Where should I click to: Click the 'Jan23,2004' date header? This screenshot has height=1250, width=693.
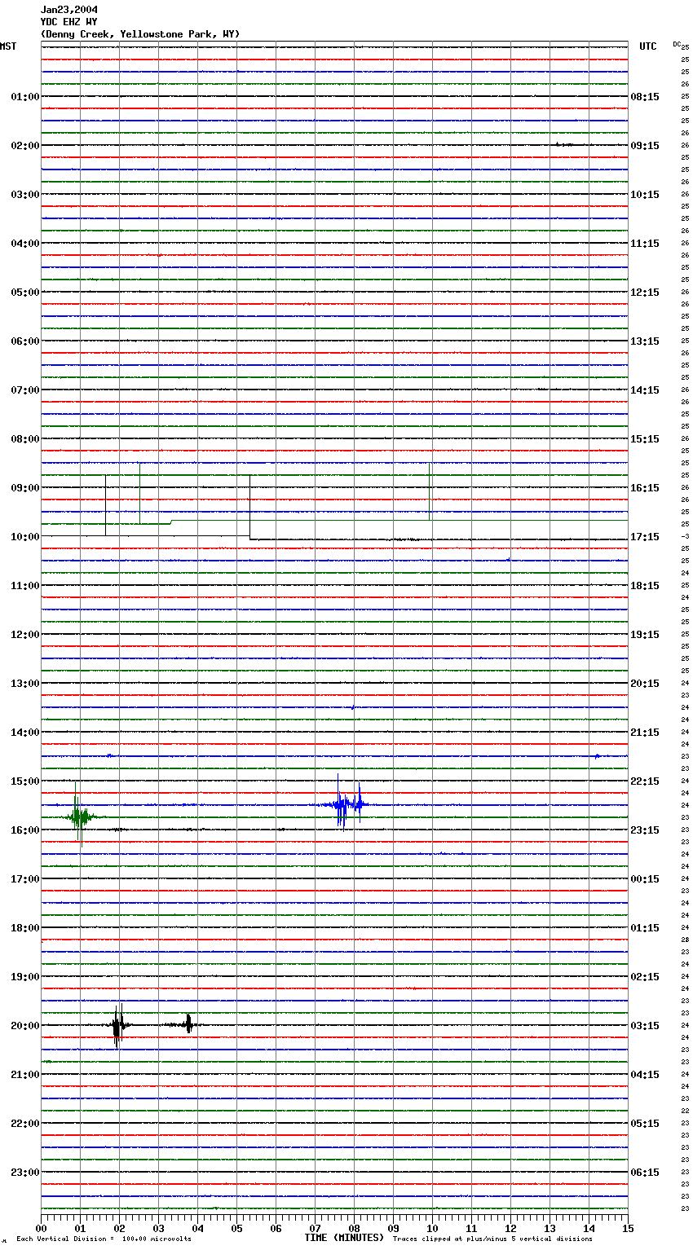(x=69, y=10)
